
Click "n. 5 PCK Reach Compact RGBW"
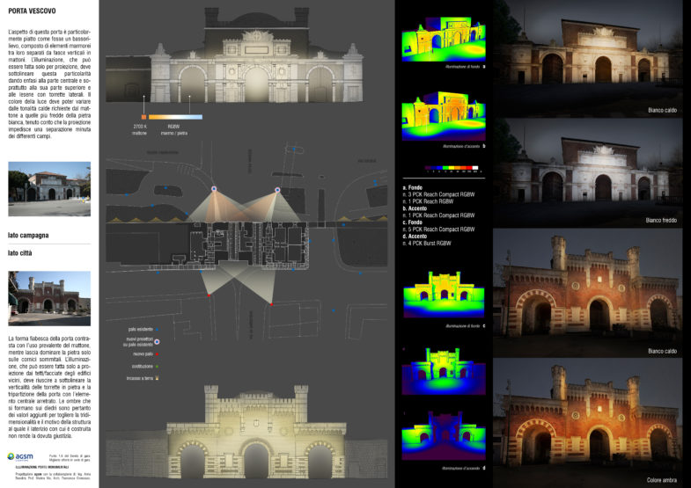pos(439,229)
